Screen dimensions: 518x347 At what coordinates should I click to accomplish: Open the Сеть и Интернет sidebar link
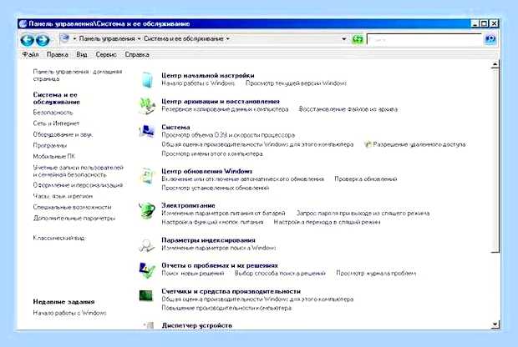point(56,123)
